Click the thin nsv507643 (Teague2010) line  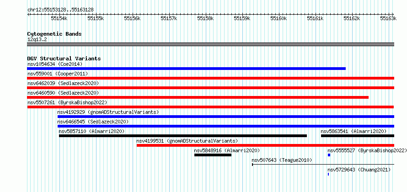323,165
